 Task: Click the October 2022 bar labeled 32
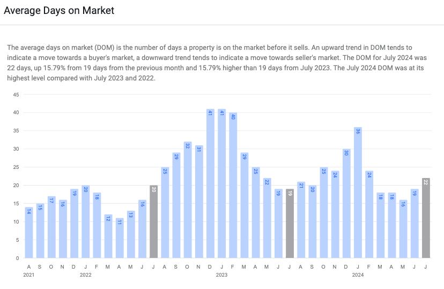(x=188, y=199)
